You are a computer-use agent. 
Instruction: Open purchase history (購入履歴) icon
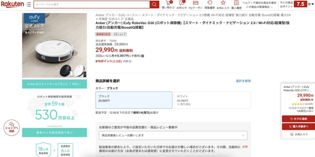click(x=236, y=5)
